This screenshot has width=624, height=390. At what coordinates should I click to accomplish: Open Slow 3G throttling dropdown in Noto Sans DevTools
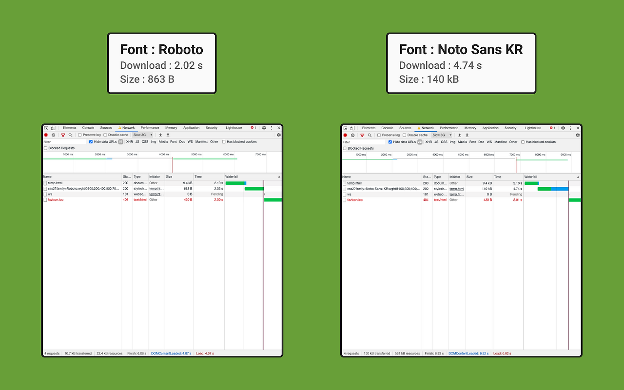pyautogui.click(x=442, y=135)
